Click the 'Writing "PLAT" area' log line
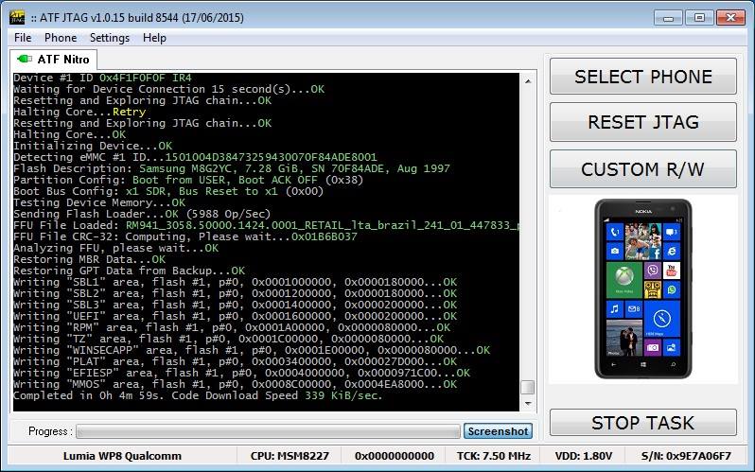 (x=235, y=361)
